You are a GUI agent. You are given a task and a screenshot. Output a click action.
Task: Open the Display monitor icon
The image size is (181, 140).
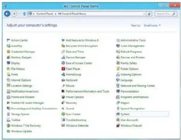(8, 63)
